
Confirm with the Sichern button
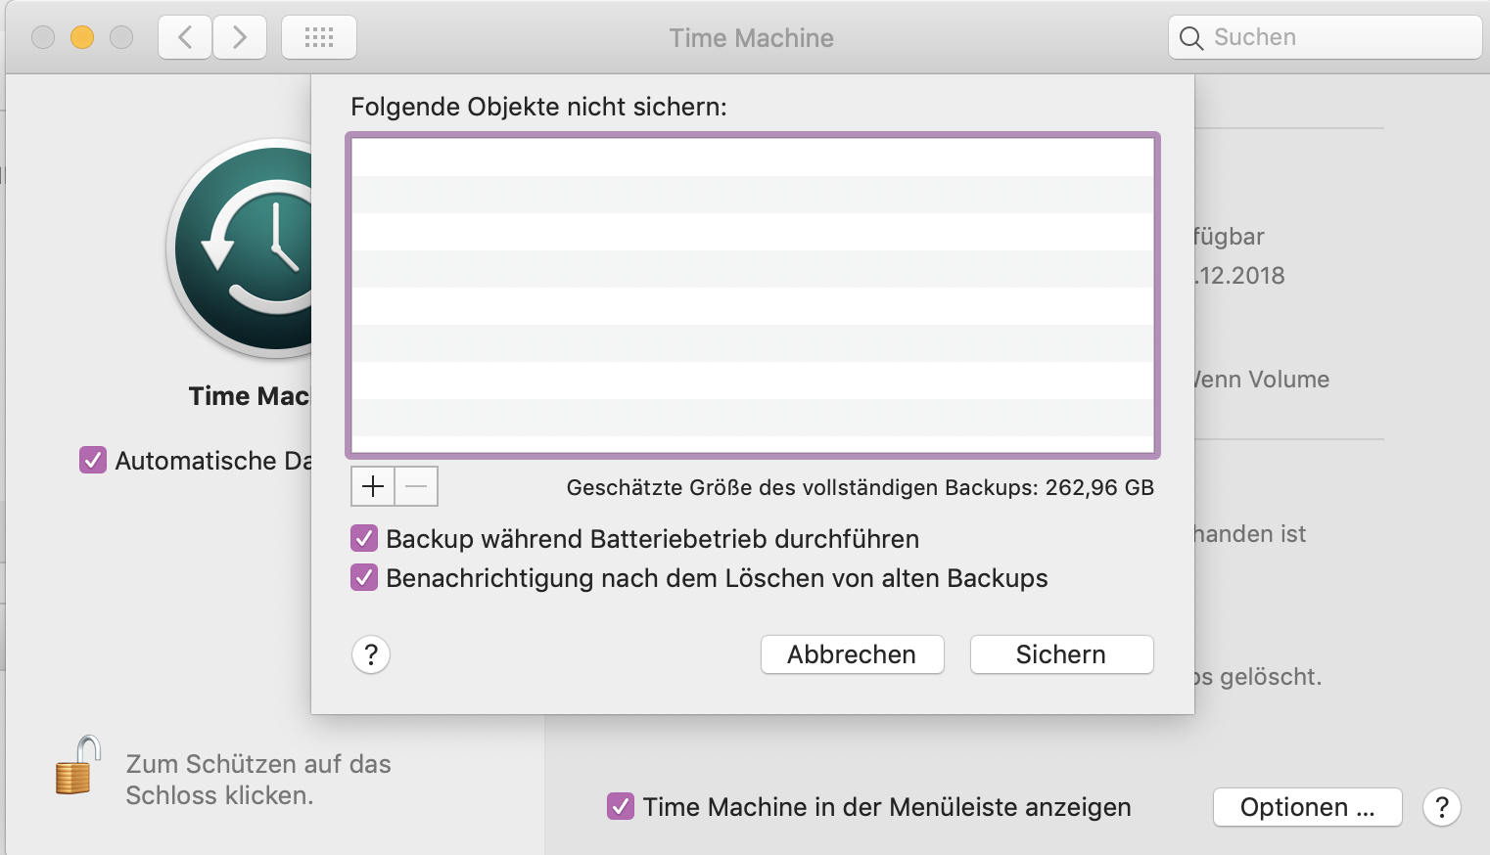pyautogui.click(x=1061, y=654)
